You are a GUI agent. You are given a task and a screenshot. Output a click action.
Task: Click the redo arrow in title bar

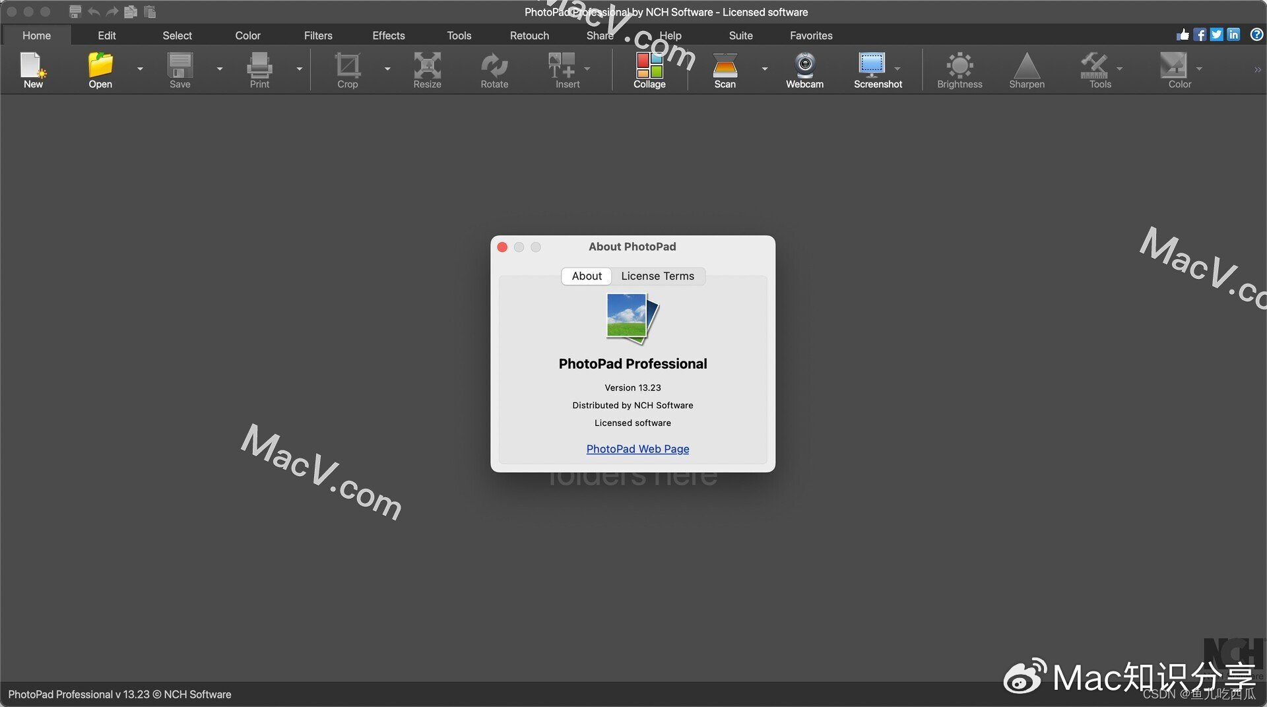112,12
